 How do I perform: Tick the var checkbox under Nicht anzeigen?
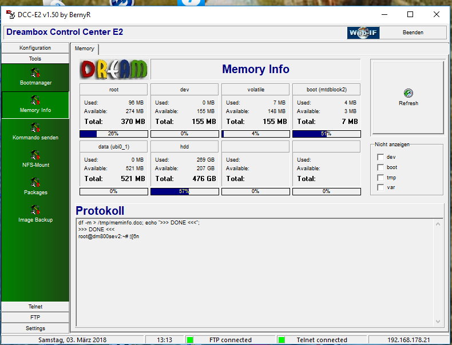[x=380, y=187]
